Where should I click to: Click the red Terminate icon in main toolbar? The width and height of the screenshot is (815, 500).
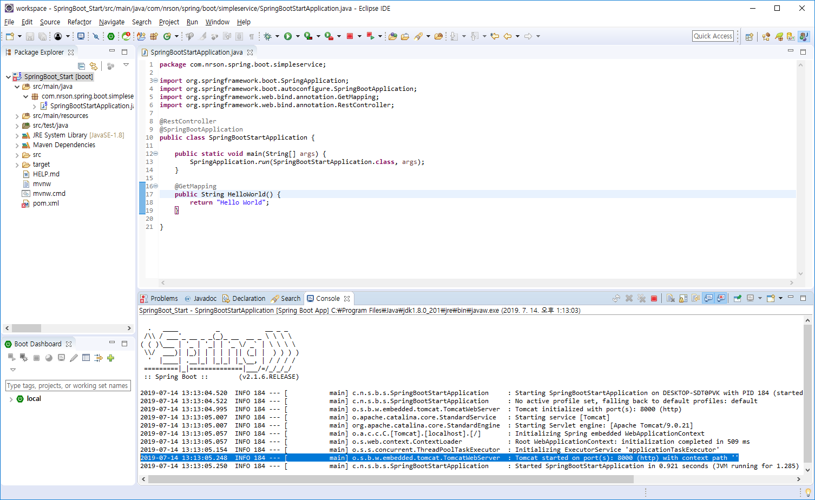(x=350, y=36)
